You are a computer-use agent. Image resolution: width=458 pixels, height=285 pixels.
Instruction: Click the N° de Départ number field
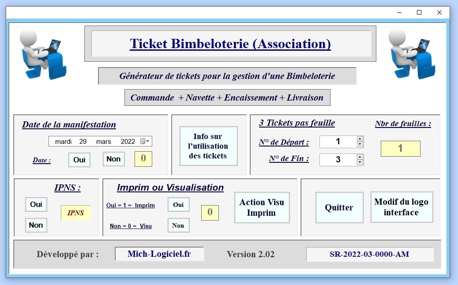[x=338, y=142]
